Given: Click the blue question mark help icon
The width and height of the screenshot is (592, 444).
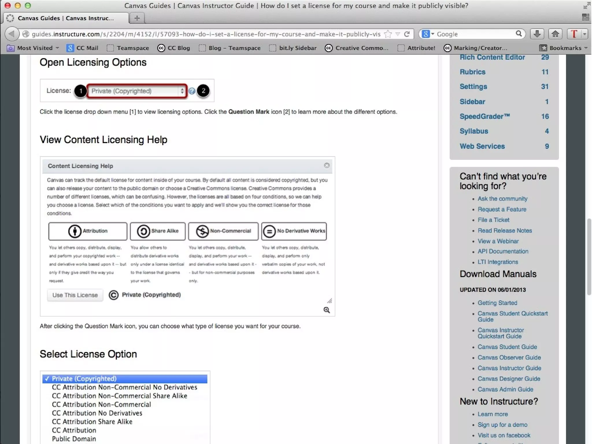Looking at the screenshot, I should (x=192, y=91).
